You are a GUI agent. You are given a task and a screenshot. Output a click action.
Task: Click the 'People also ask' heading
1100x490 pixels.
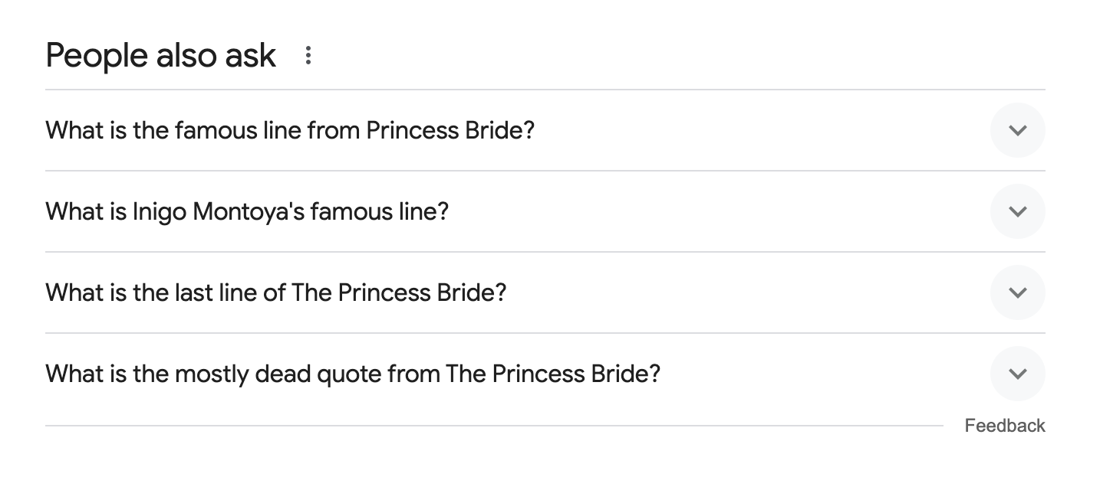pos(160,55)
